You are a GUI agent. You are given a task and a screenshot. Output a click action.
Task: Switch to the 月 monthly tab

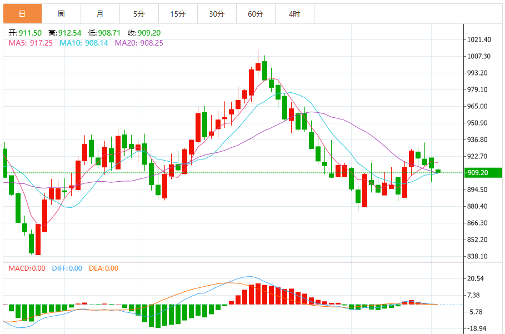coord(100,14)
